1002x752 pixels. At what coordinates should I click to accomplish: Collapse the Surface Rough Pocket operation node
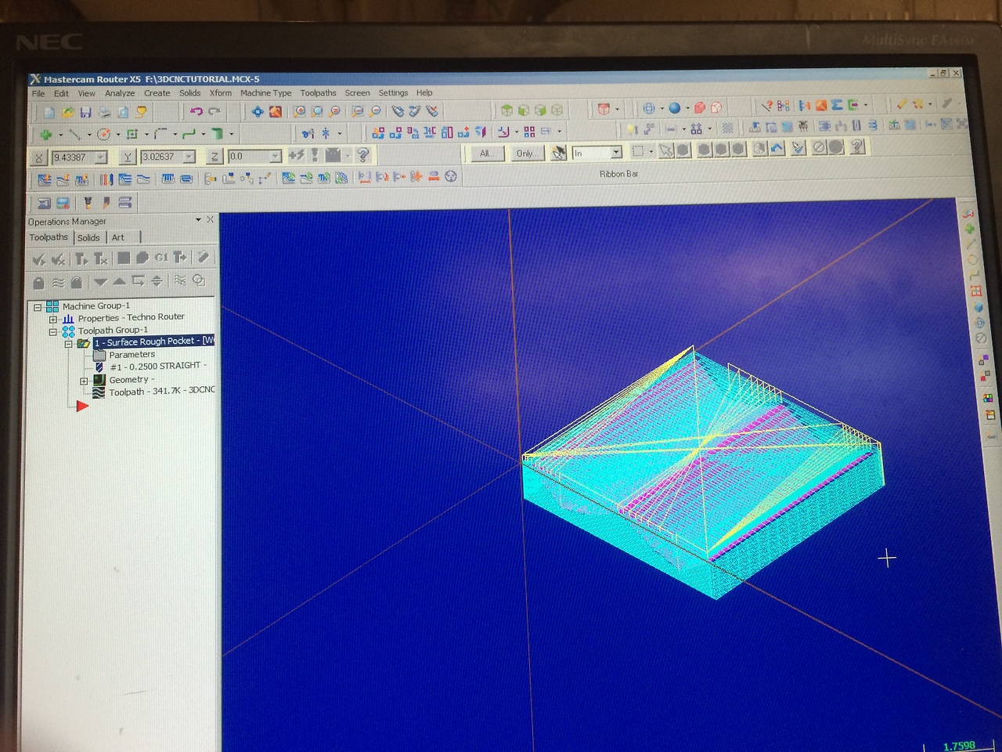68,344
